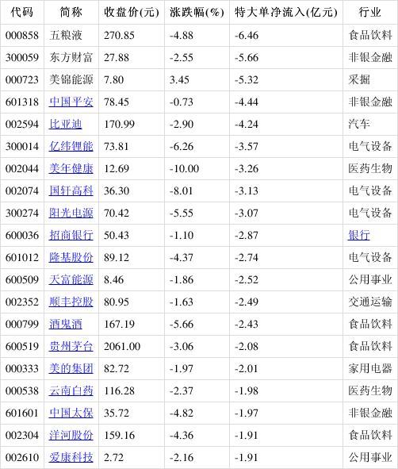Select change value 3.45
The width and height of the screenshot is (398, 469).
point(179,80)
